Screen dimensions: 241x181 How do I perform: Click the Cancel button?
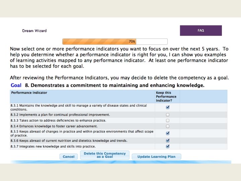click(69, 157)
